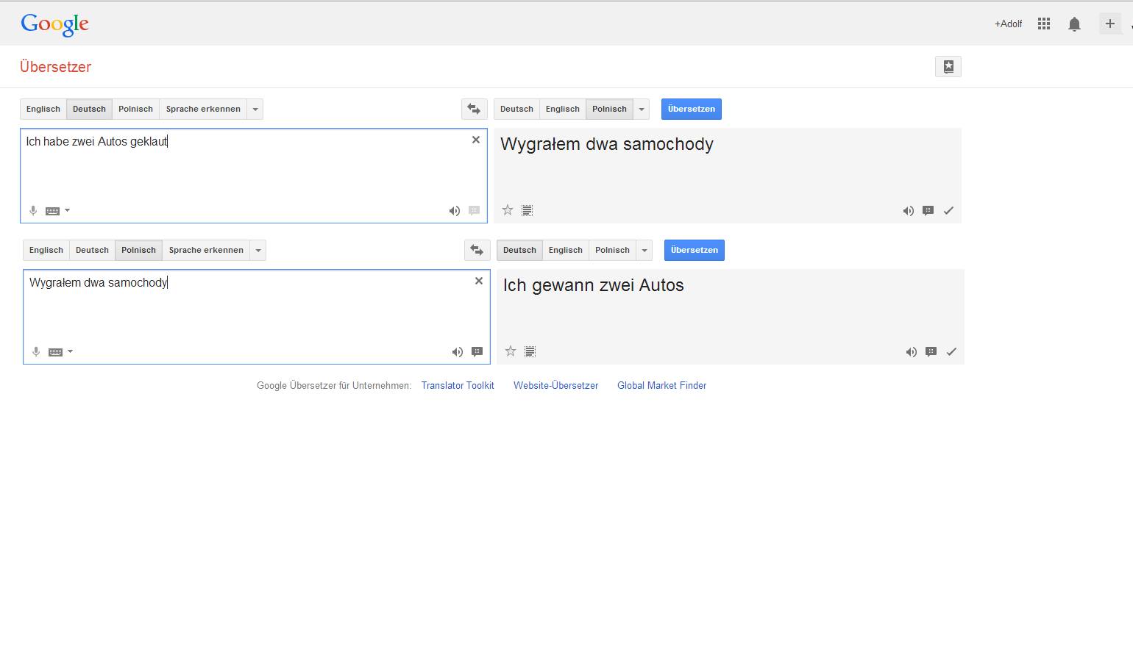The width and height of the screenshot is (1133, 649).
Task: Open the phrasebook star button
Action: [948, 67]
